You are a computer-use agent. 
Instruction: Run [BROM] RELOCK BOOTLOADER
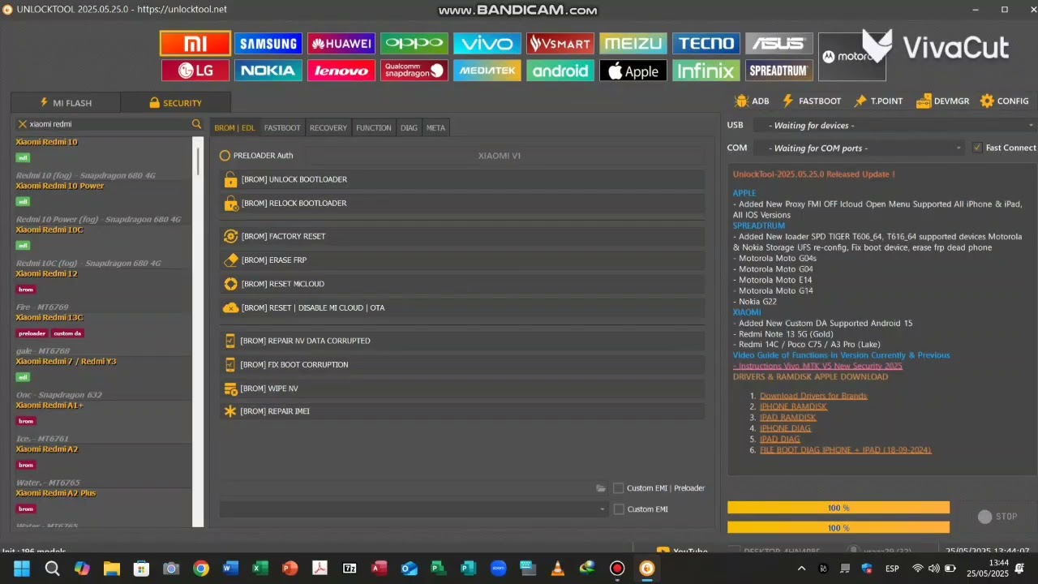click(462, 204)
